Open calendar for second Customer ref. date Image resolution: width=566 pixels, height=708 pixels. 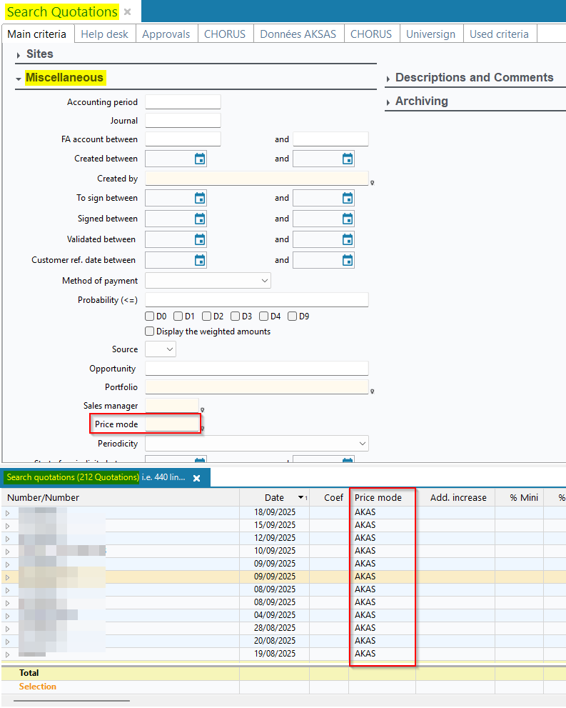pyautogui.click(x=348, y=260)
